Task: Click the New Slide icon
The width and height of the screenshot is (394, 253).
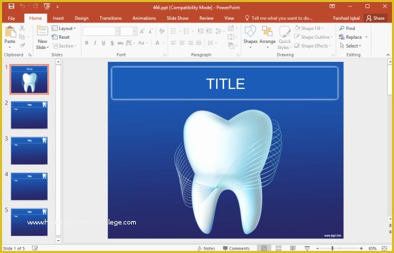Action: tap(42, 31)
